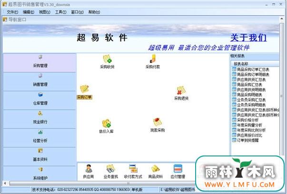This screenshot has height=194, width=287.
Task: Select 基本资料 in the sidebar
Action: click(40, 157)
